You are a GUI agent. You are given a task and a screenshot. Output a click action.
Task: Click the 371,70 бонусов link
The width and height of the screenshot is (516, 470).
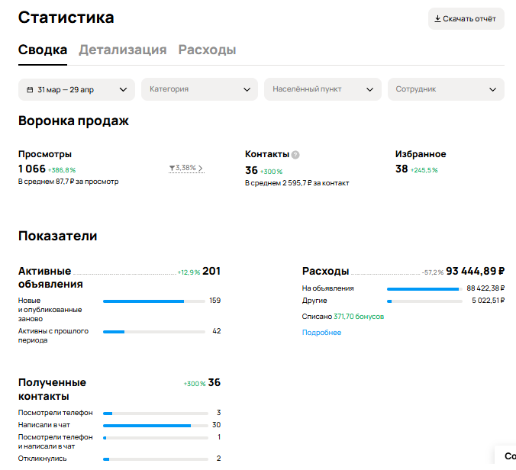(x=359, y=316)
